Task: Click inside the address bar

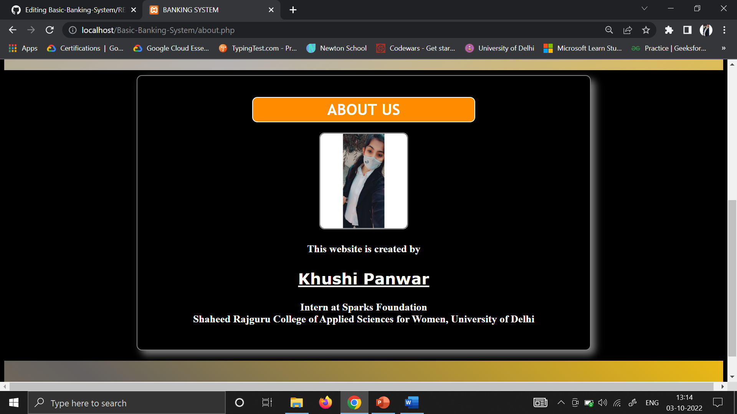Action: (269, 30)
